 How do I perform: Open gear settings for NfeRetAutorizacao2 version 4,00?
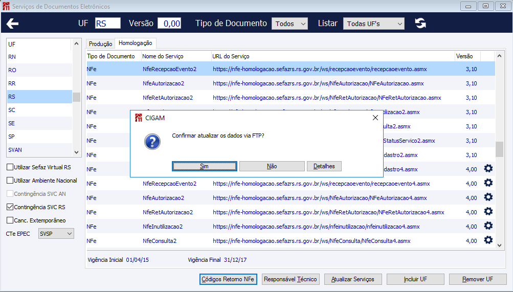(x=488, y=212)
